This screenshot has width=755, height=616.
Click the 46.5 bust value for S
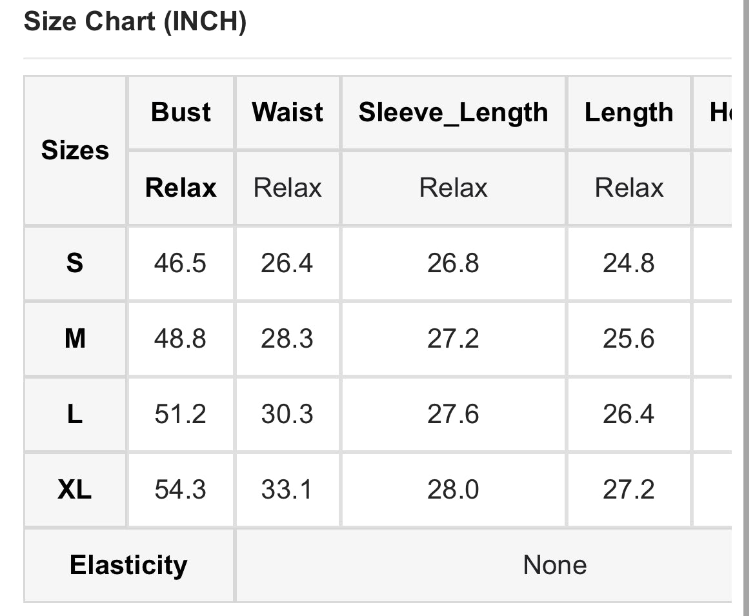coord(180,263)
